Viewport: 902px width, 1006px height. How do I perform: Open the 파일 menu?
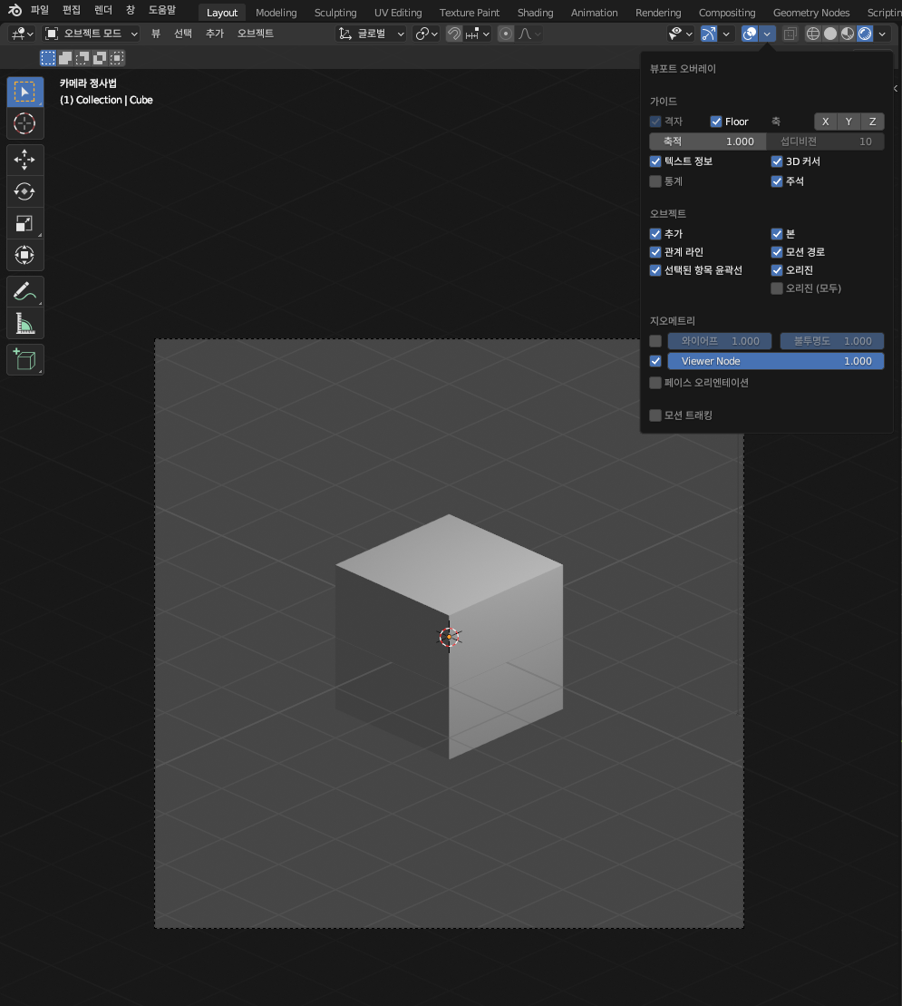(40, 10)
